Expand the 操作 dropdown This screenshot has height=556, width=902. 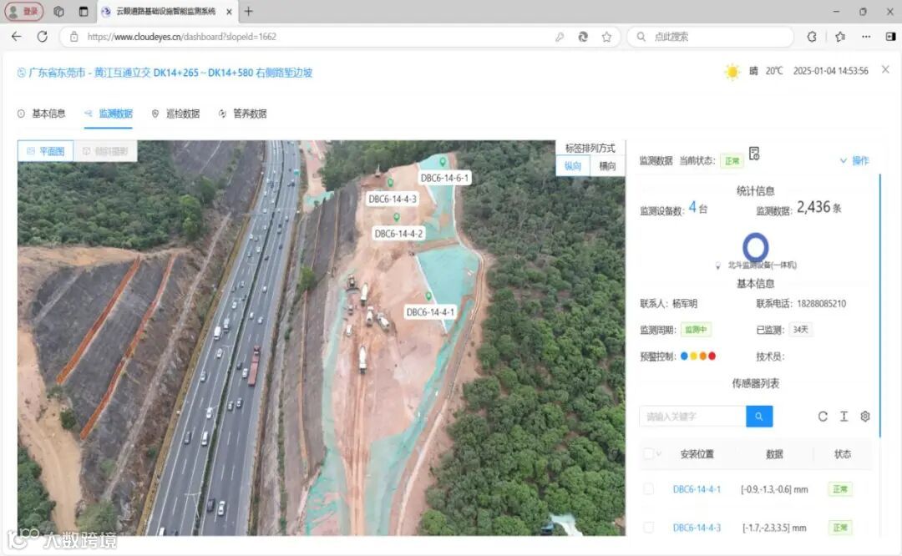[x=854, y=160]
